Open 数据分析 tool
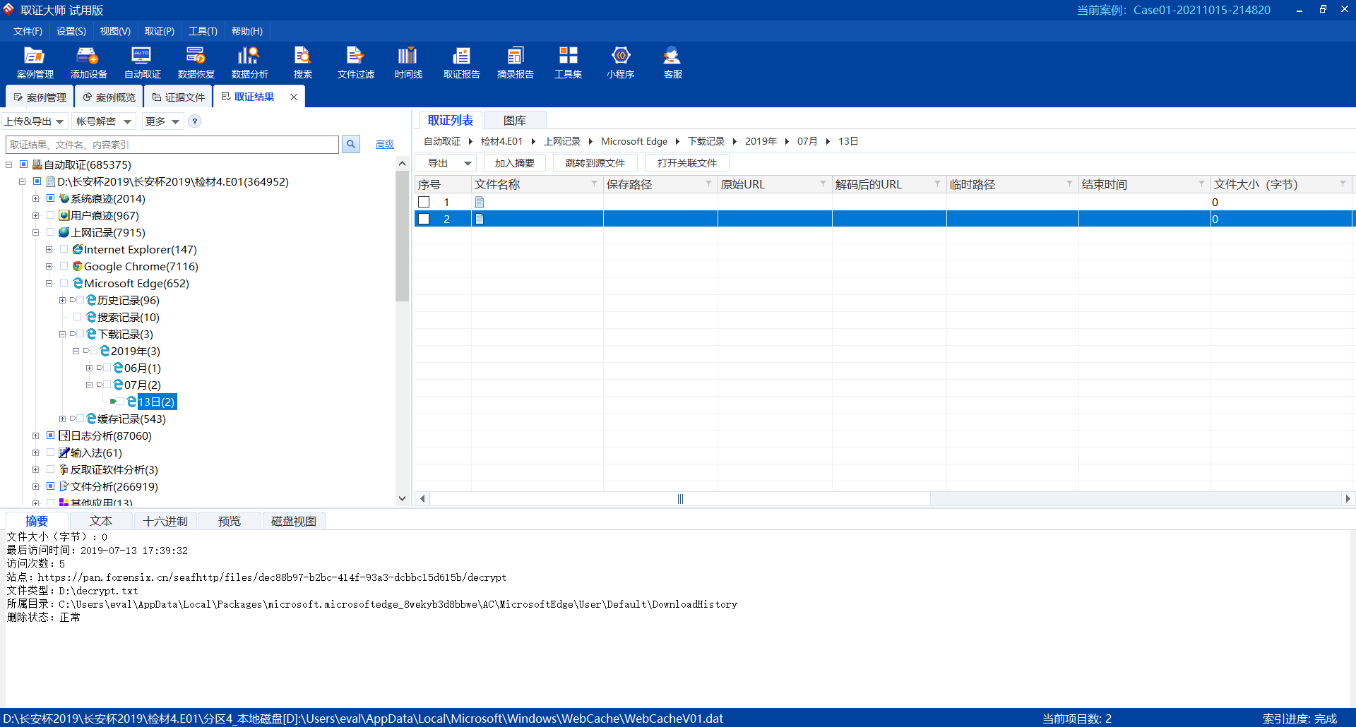Image resolution: width=1356 pixels, height=727 pixels. [x=249, y=63]
